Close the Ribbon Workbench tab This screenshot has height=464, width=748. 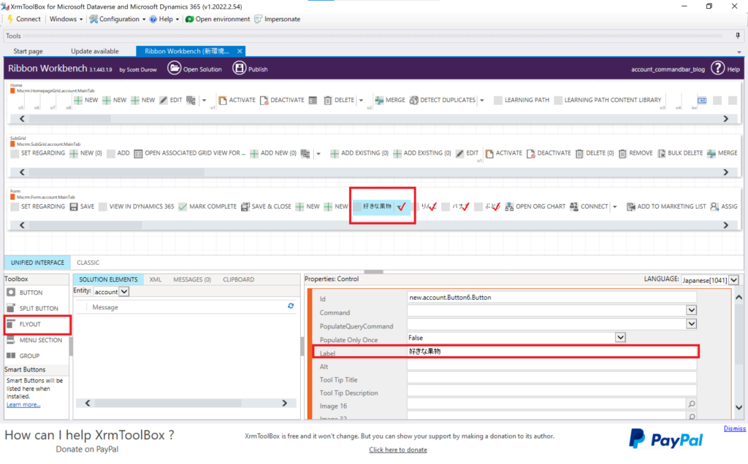(240, 51)
